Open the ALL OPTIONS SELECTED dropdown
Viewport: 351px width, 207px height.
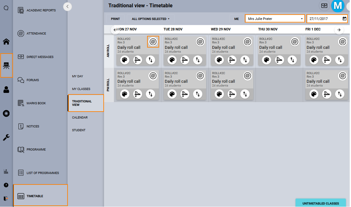pyautogui.click(x=150, y=19)
